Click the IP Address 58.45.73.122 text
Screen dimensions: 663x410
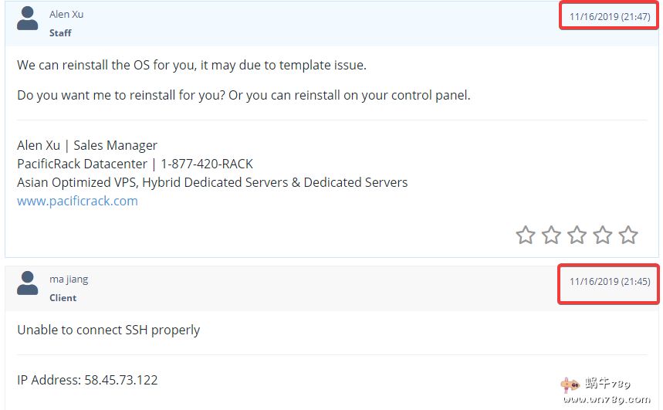click(87, 380)
